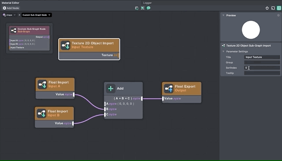Click the frame-selection toolbar icon
282x161 pixels.
tap(142, 8)
